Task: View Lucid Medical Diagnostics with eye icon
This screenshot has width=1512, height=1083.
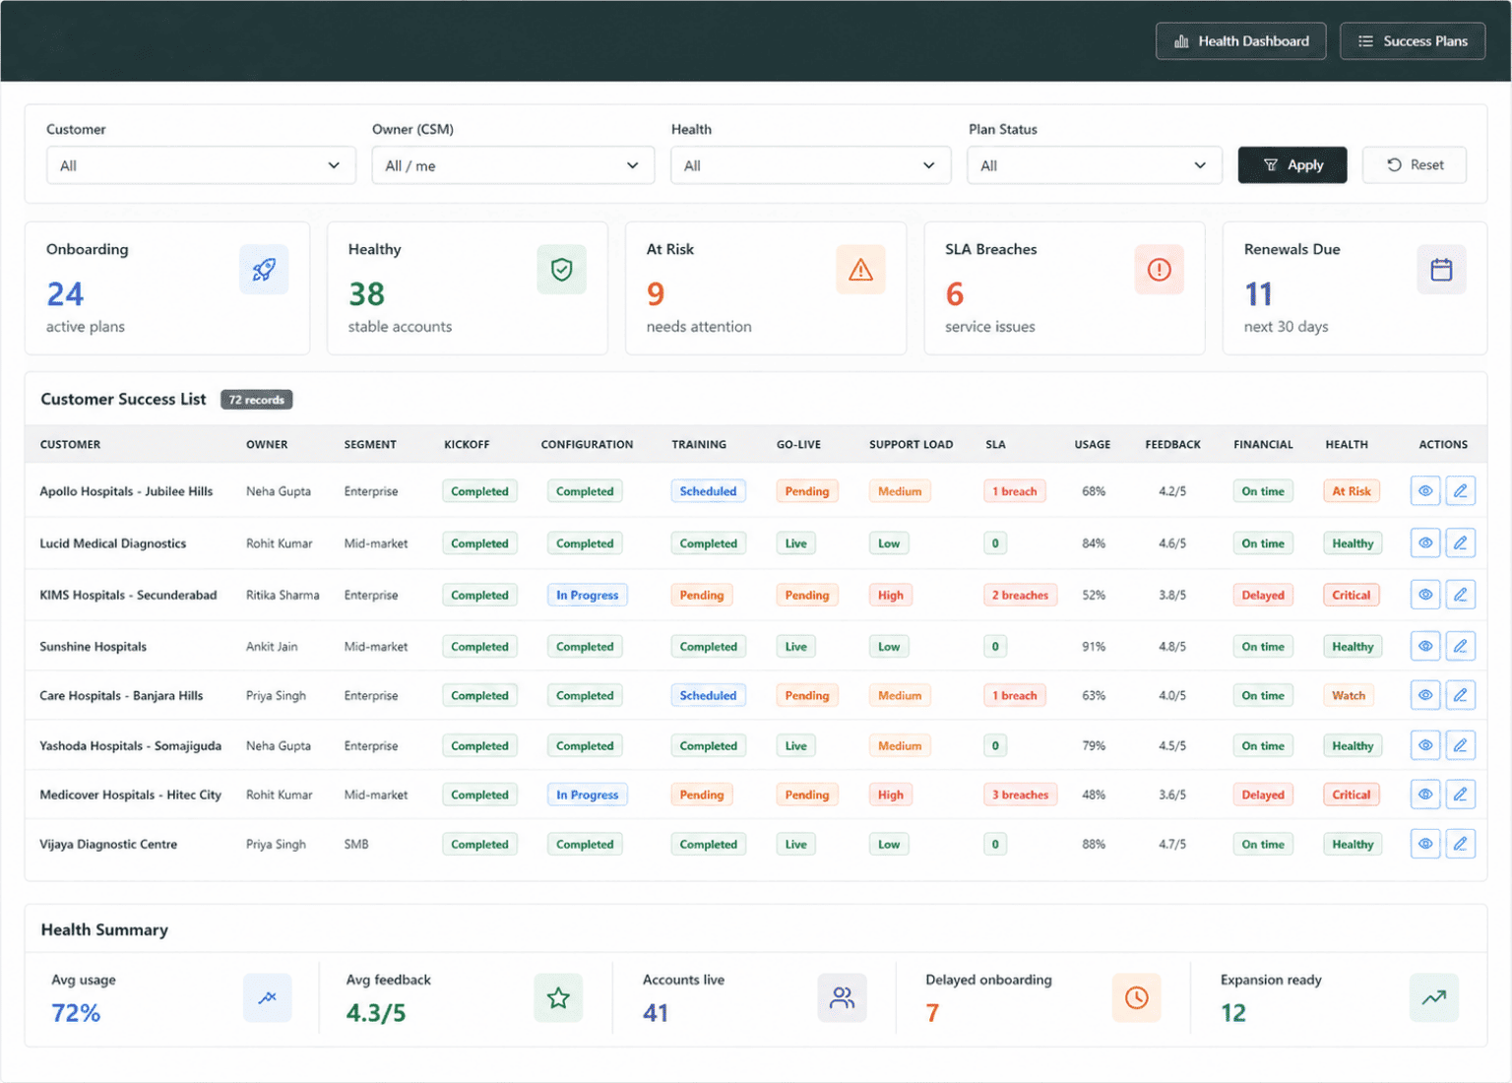Action: (1425, 542)
